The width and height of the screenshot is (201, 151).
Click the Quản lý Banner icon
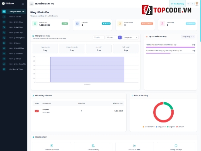coord(4,43)
